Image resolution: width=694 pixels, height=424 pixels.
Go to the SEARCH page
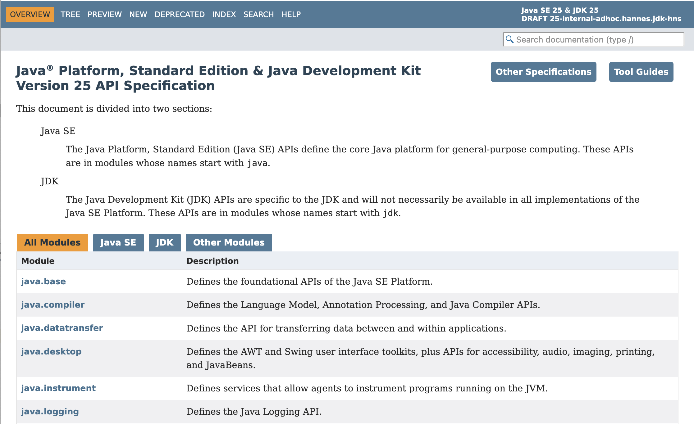258,14
